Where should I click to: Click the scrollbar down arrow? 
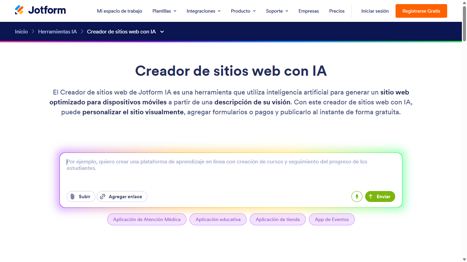(464, 259)
